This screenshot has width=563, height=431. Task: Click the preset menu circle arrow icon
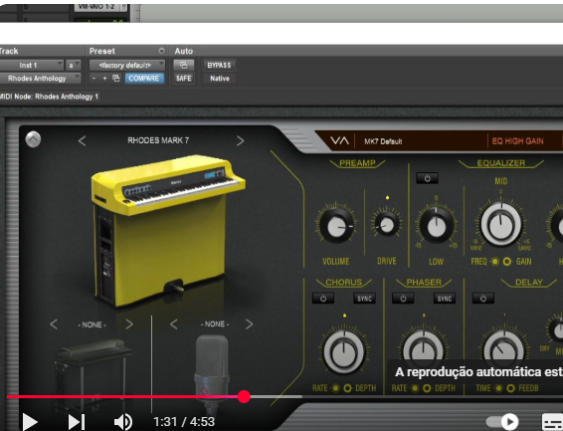tap(162, 51)
